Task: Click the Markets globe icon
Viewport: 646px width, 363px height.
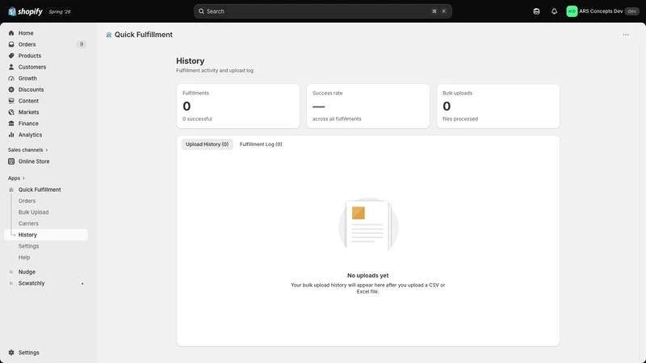Action: 11,112
